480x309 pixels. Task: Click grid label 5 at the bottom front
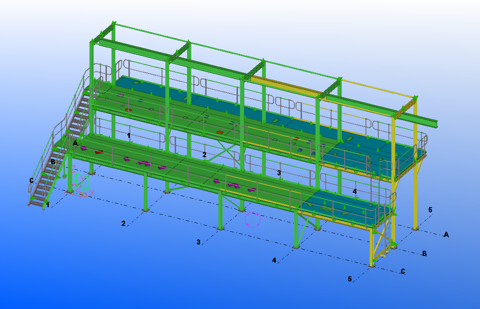coord(350,279)
